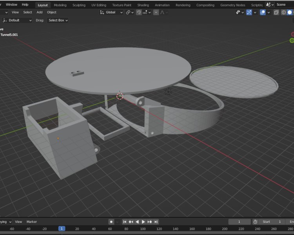Open the Shading workspace tab

[x=143, y=5]
